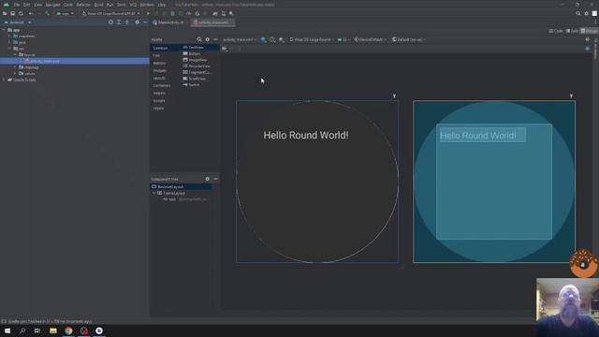Open the IDE settings gear at top right

pyautogui.click(x=587, y=13)
